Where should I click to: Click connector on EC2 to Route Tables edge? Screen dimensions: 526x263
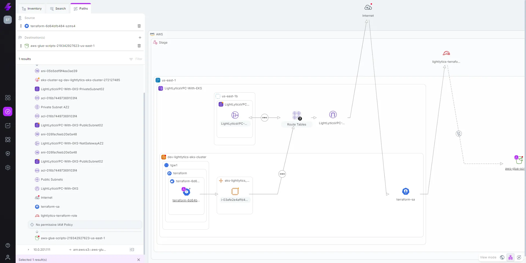(282, 174)
